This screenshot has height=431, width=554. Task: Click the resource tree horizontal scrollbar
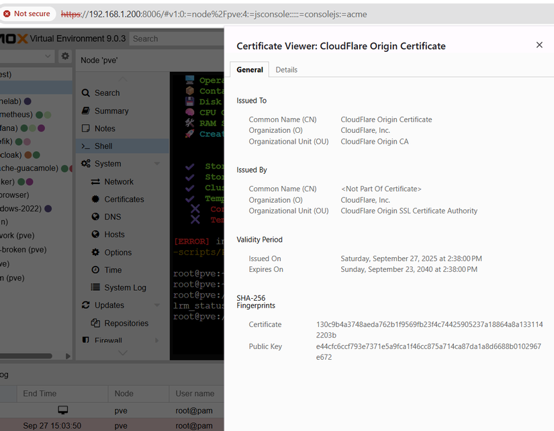pos(26,356)
